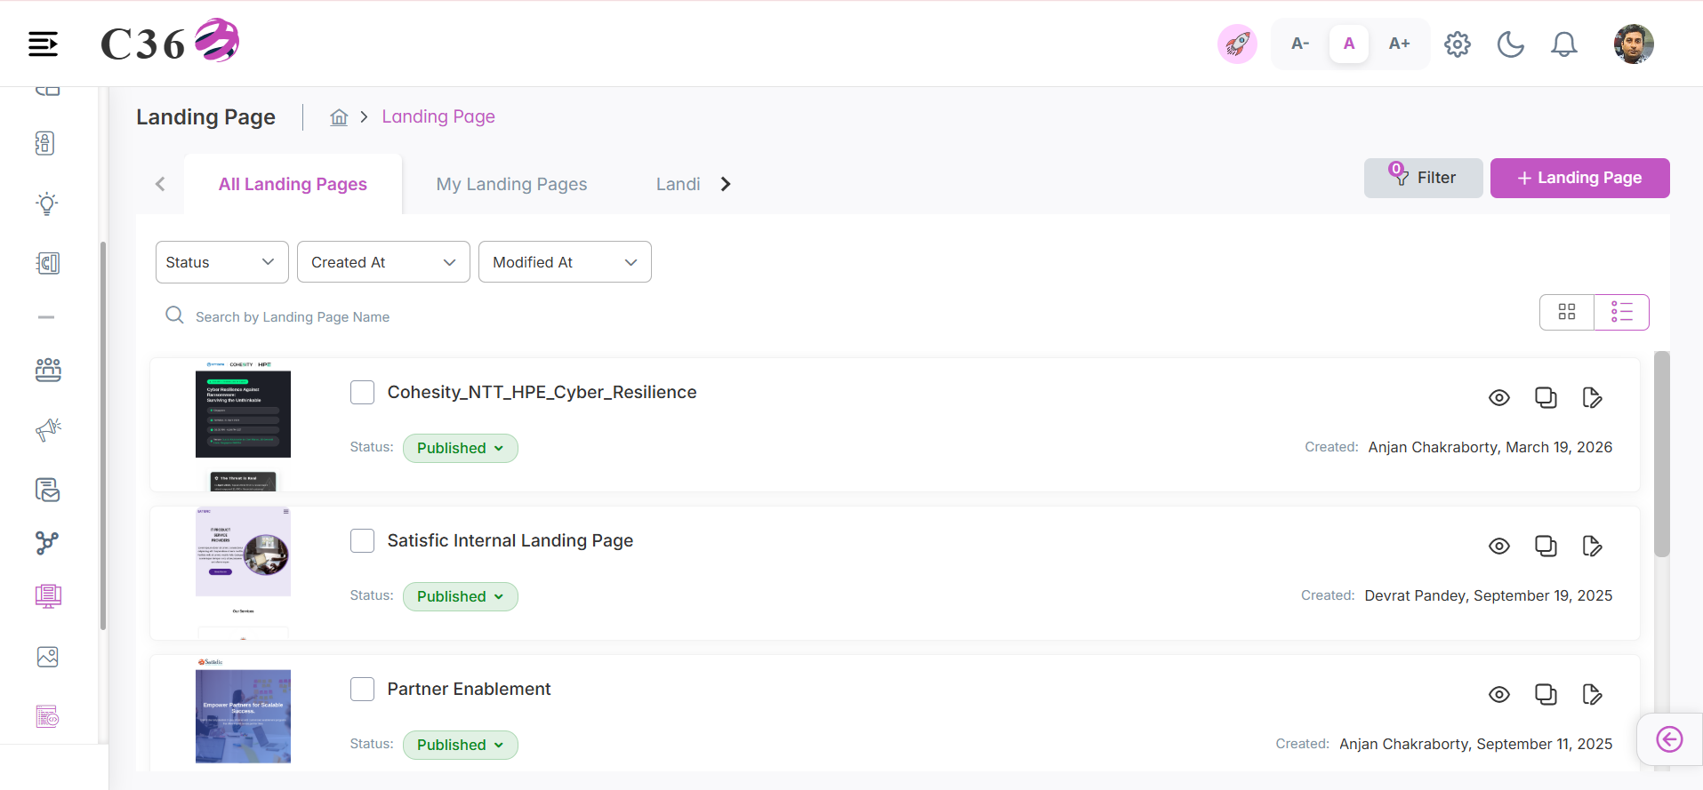Image resolution: width=1703 pixels, height=790 pixels.
Task: Expand the Status dropdown
Action: (x=221, y=262)
